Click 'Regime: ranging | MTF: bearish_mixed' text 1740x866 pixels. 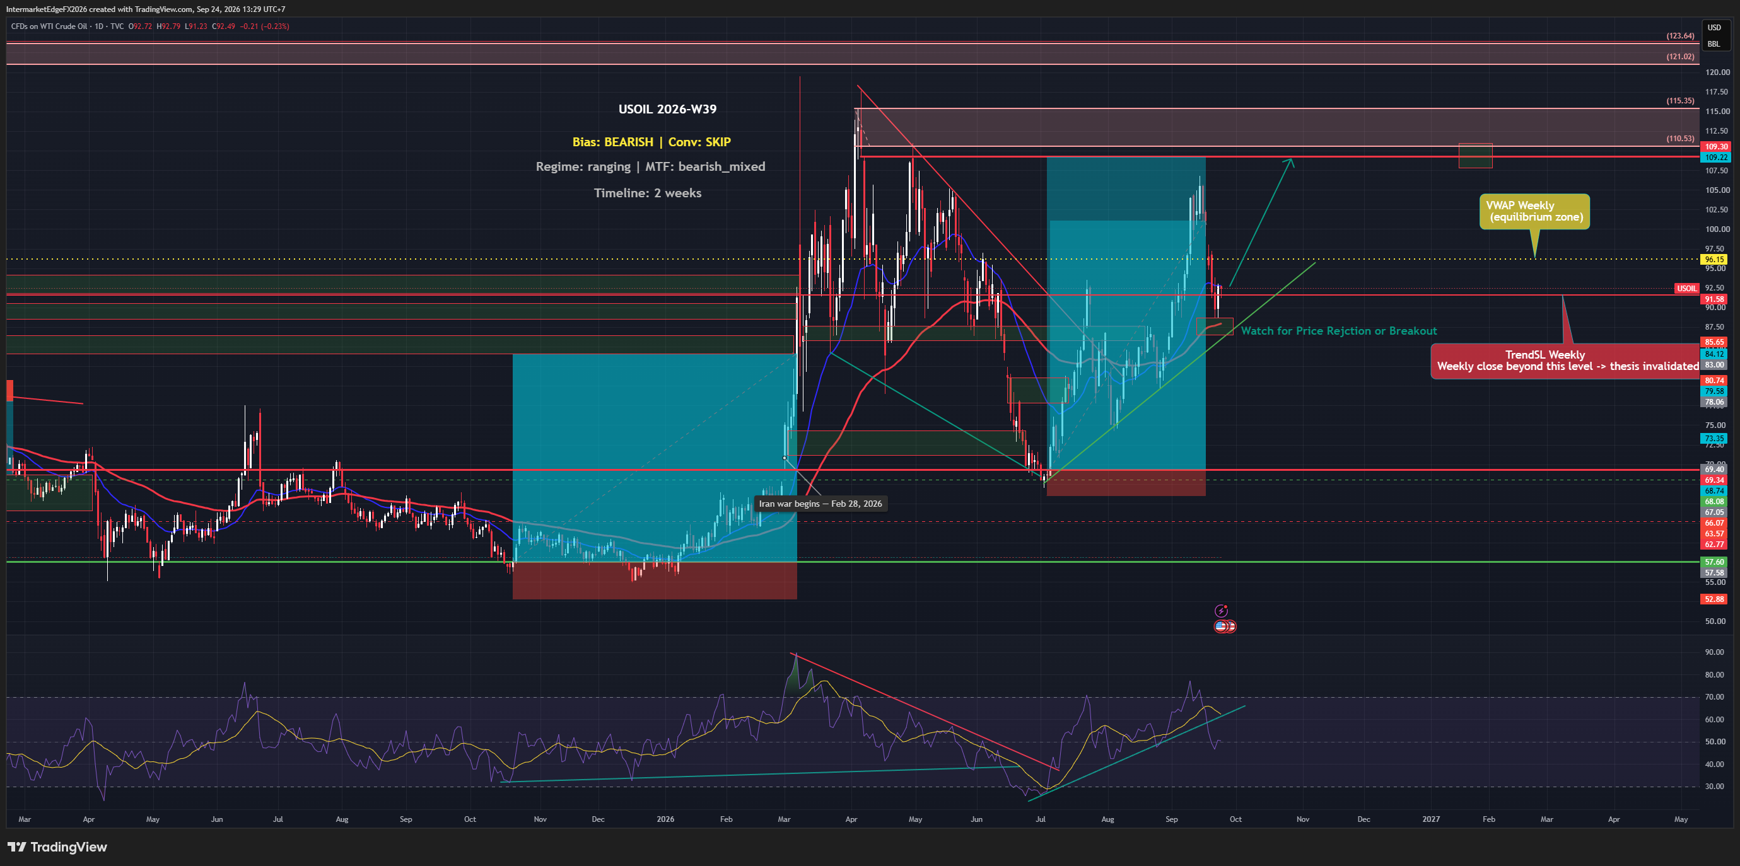click(650, 167)
